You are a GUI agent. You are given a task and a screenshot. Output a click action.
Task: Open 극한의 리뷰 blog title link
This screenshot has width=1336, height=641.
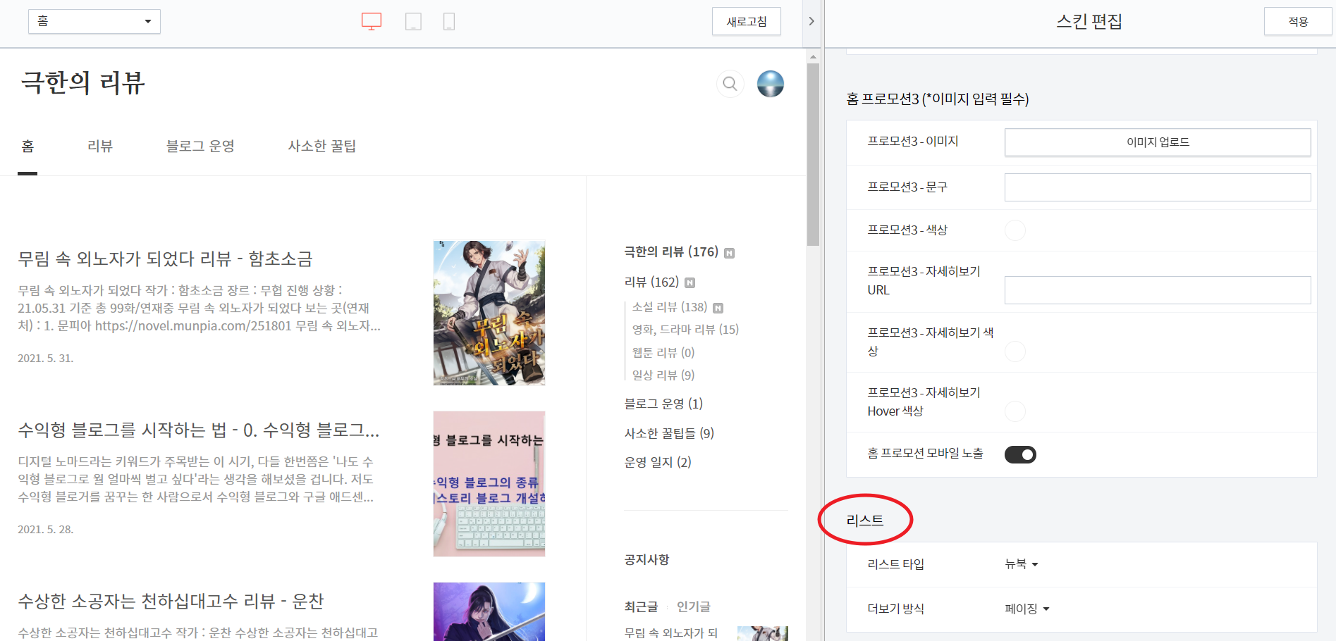83,82
